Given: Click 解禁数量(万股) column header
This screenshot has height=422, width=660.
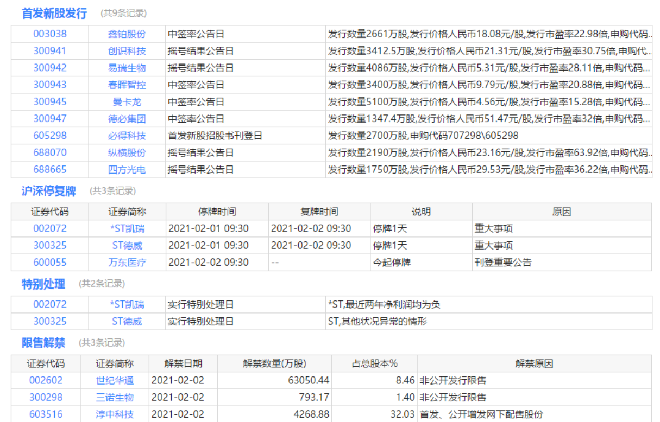Looking at the screenshot, I should 274,363.
